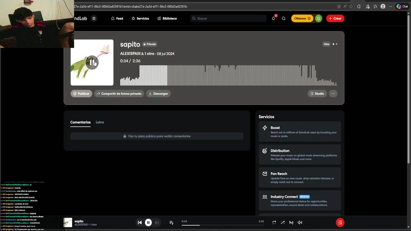Download the track with Descargar
Viewport: 411px width, 231px height.
(159, 93)
